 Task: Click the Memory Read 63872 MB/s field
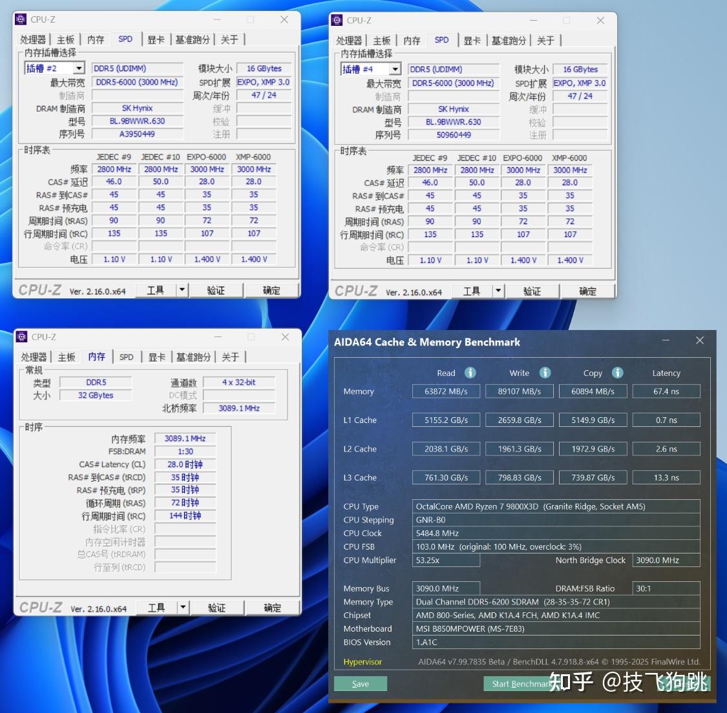pos(446,391)
